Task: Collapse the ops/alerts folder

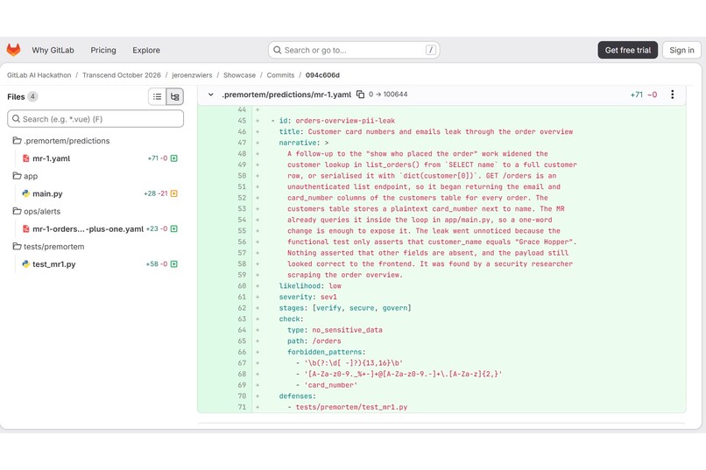Action: coord(42,211)
